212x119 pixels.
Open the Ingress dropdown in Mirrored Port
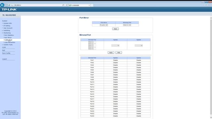coord(115,46)
